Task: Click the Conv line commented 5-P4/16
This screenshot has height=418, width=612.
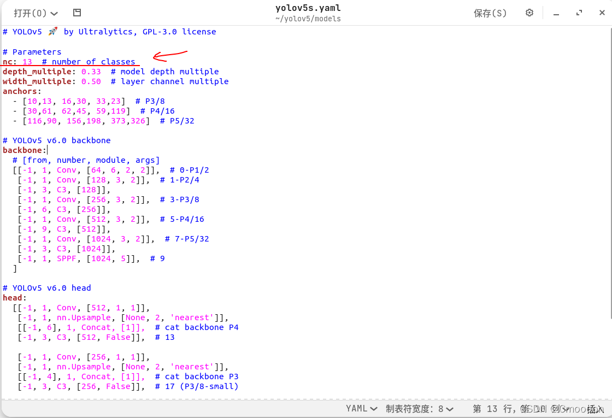Action: point(111,219)
